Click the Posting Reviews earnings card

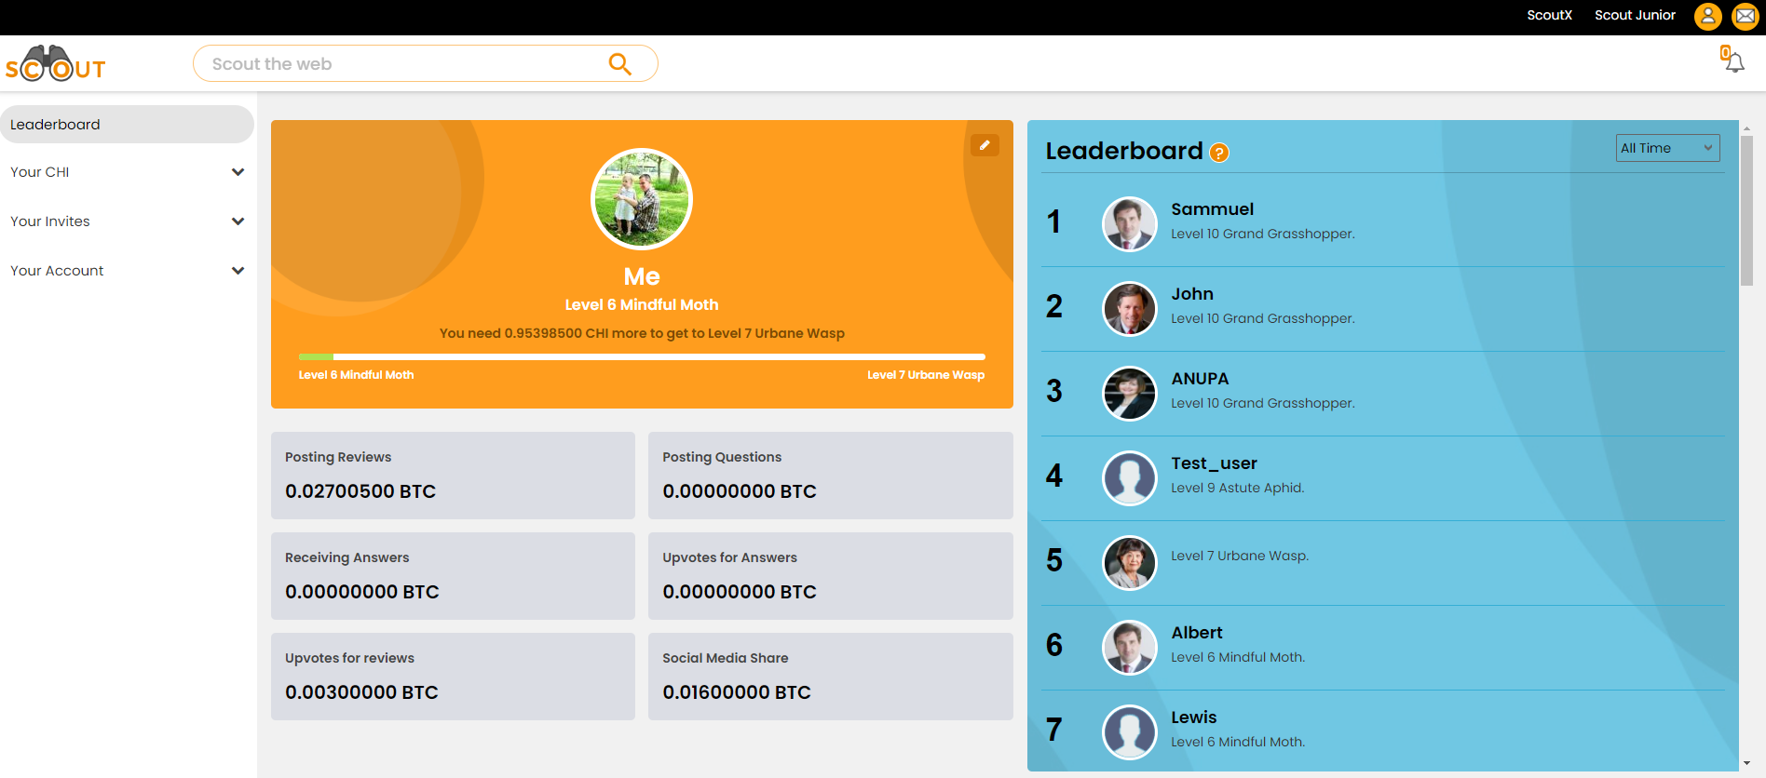453,476
